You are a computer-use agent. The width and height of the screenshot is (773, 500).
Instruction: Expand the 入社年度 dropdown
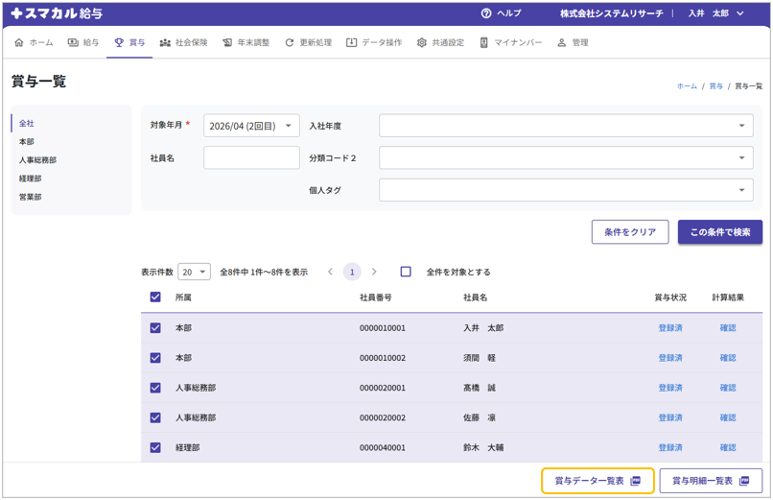tap(565, 126)
